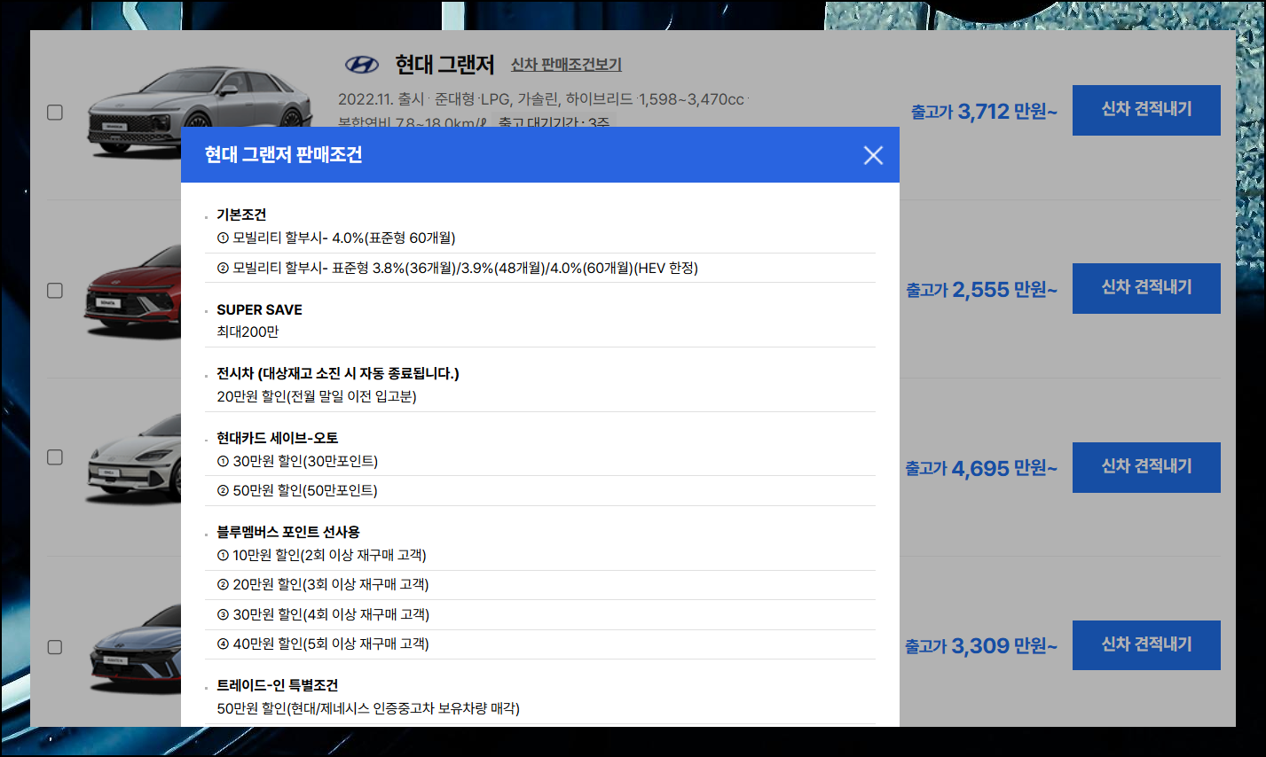
Task: Click the 현대 그랜저 model title
Action: point(444,65)
